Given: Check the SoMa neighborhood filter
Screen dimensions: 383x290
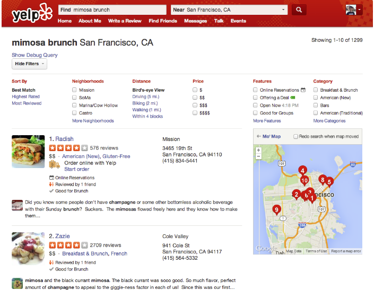Looking at the screenshot, I should (x=74, y=98).
